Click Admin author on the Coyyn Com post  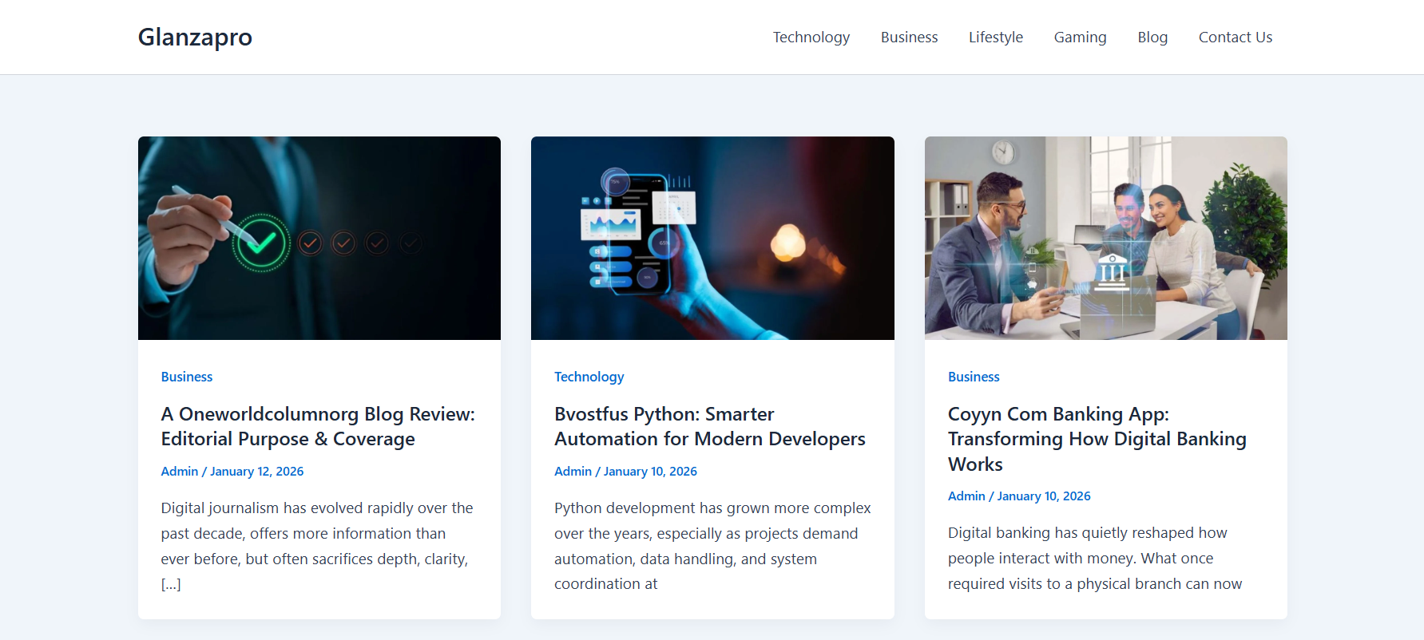[x=966, y=496]
